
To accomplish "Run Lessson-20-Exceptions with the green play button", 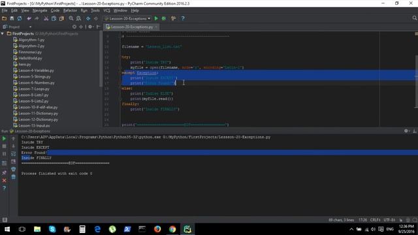I will (x=156, y=18).
